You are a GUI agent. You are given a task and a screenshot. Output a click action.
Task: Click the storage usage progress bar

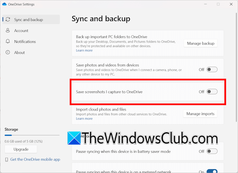click(x=32, y=135)
